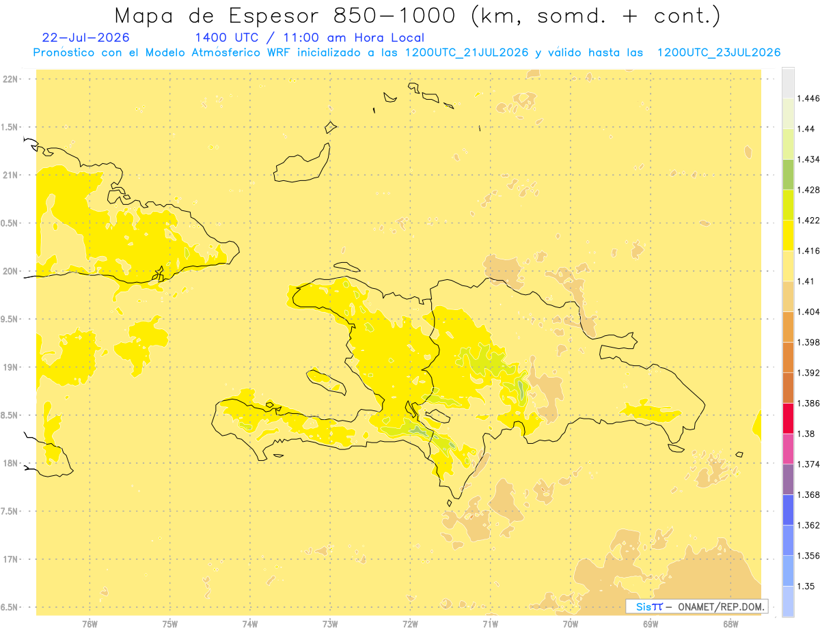
Task: Click the '22N' latitude label
Action: click(12, 79)
